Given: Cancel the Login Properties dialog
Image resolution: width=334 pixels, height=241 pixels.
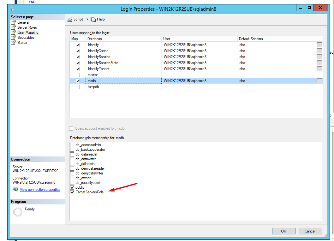Looking at the screenshot, I should point(310,231).
